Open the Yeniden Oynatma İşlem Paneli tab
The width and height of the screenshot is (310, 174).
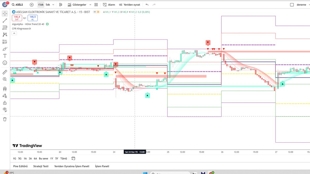[72, 166]
